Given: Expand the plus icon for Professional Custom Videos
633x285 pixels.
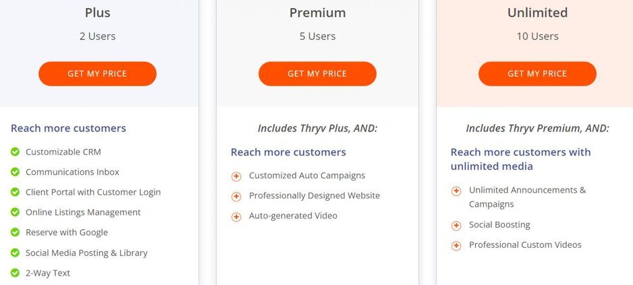Looking at the screenshot, I should pyautogui.click(x=456, y=246).
